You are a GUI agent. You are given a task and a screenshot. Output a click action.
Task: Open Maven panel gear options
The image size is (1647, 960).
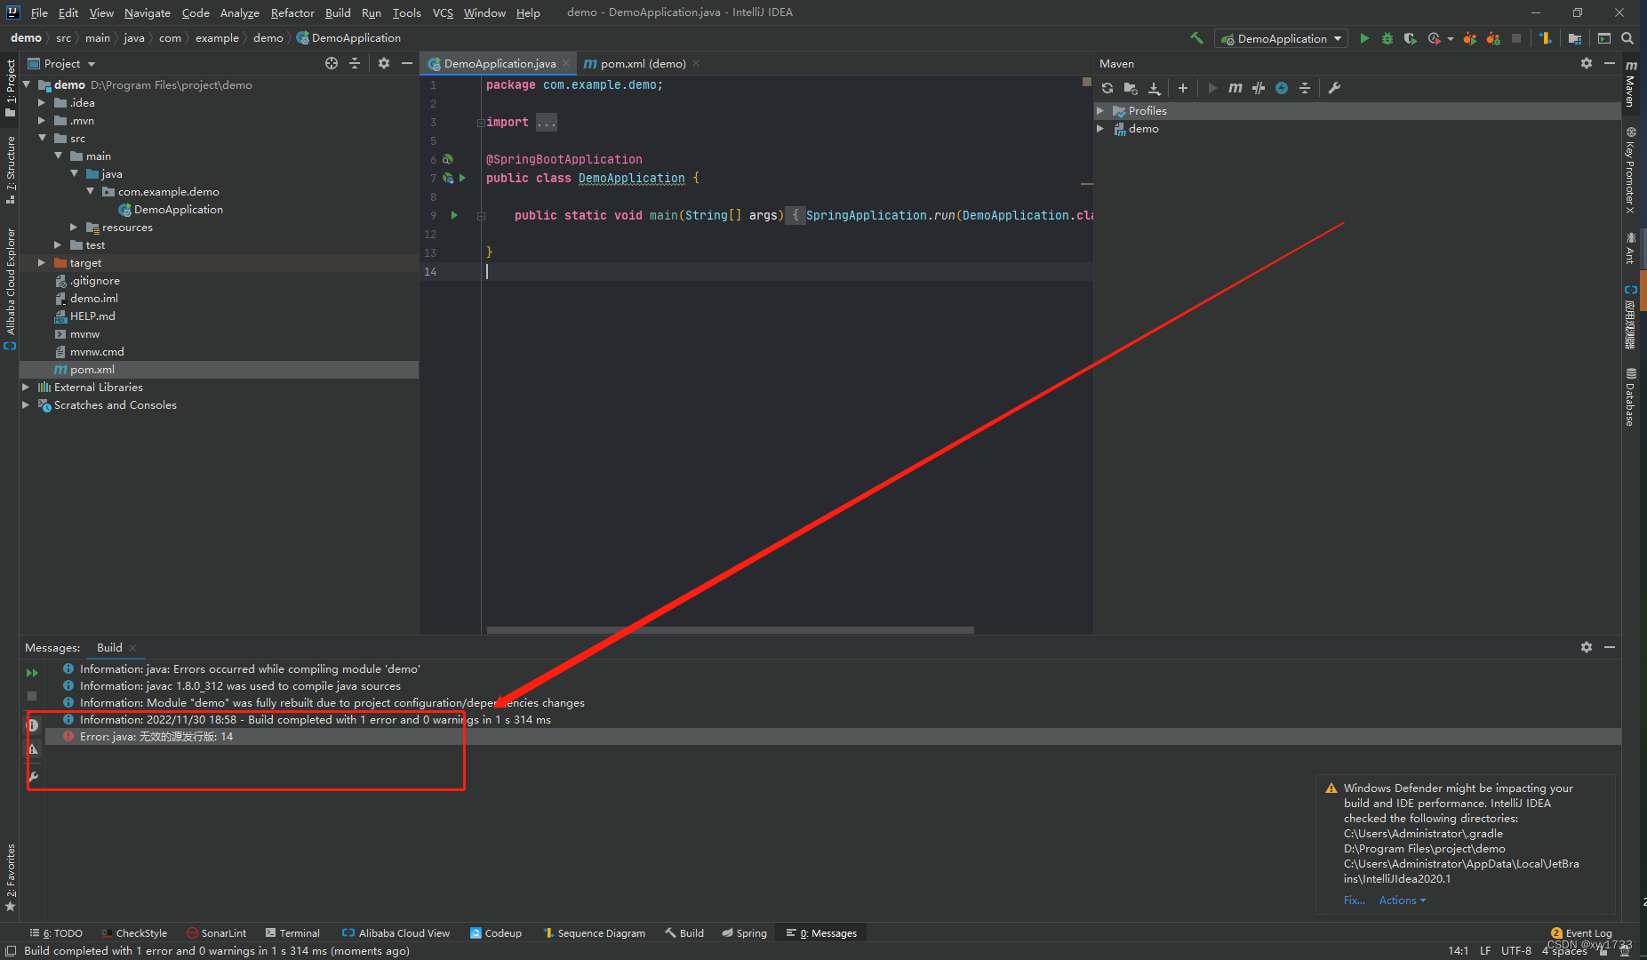pos(1587,63)
